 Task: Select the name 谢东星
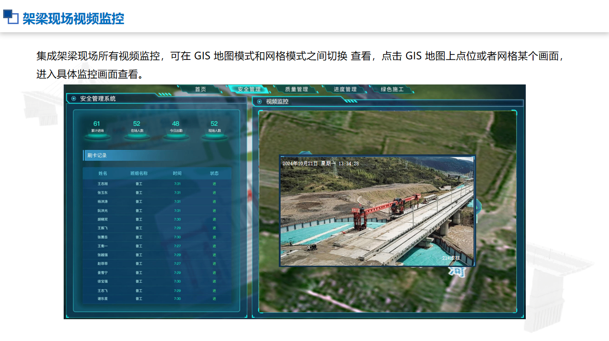(103, 299)
